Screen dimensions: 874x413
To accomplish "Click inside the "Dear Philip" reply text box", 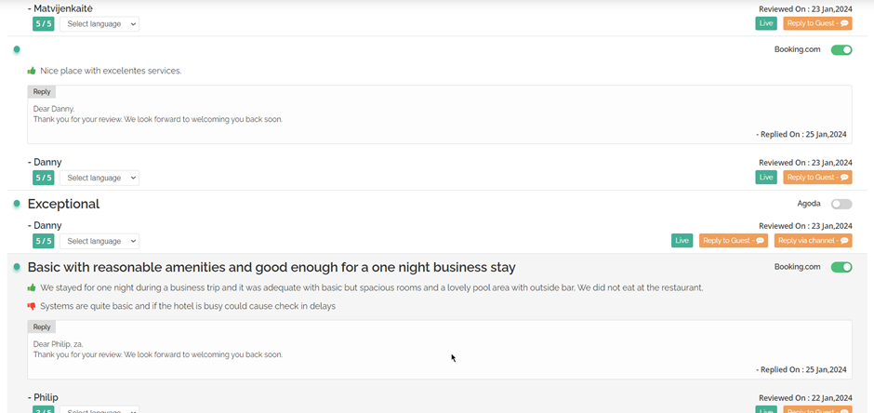I will point(372,353).
